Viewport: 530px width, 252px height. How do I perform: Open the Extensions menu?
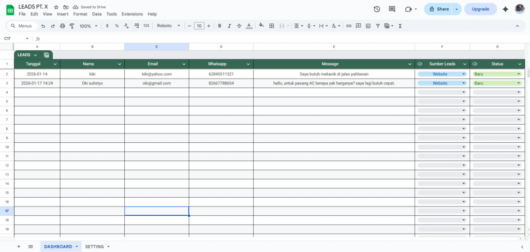tap(132, 14)
